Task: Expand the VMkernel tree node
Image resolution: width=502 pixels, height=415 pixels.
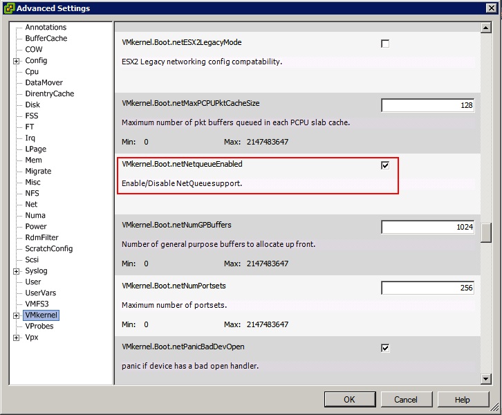Action: (16, 315)
